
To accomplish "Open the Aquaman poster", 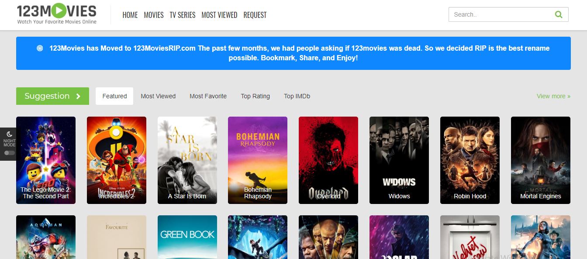I will pyautogui.click(x=46, y=237).
